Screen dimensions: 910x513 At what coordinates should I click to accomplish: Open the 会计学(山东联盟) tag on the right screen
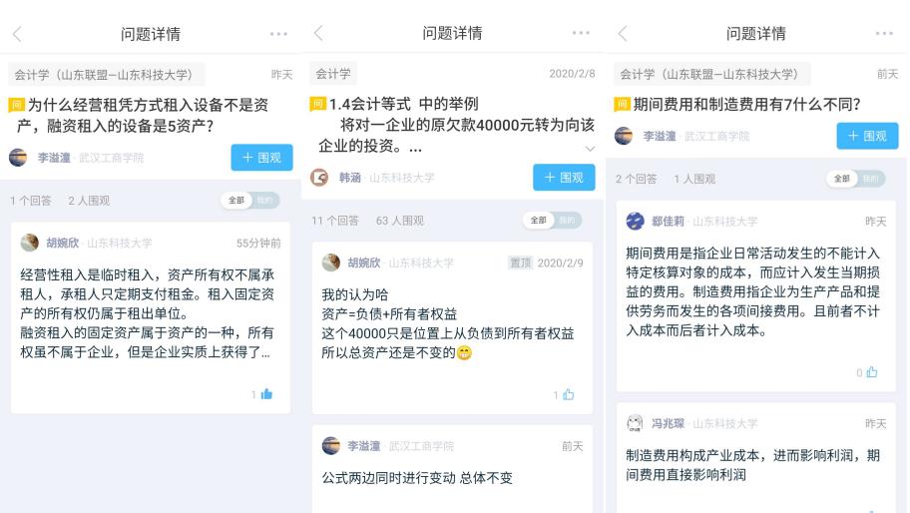coord(711,74)
